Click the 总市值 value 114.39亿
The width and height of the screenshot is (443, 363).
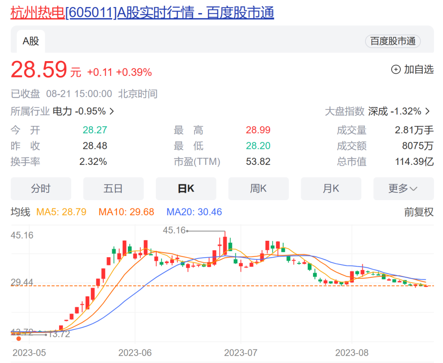pos(414,162)
